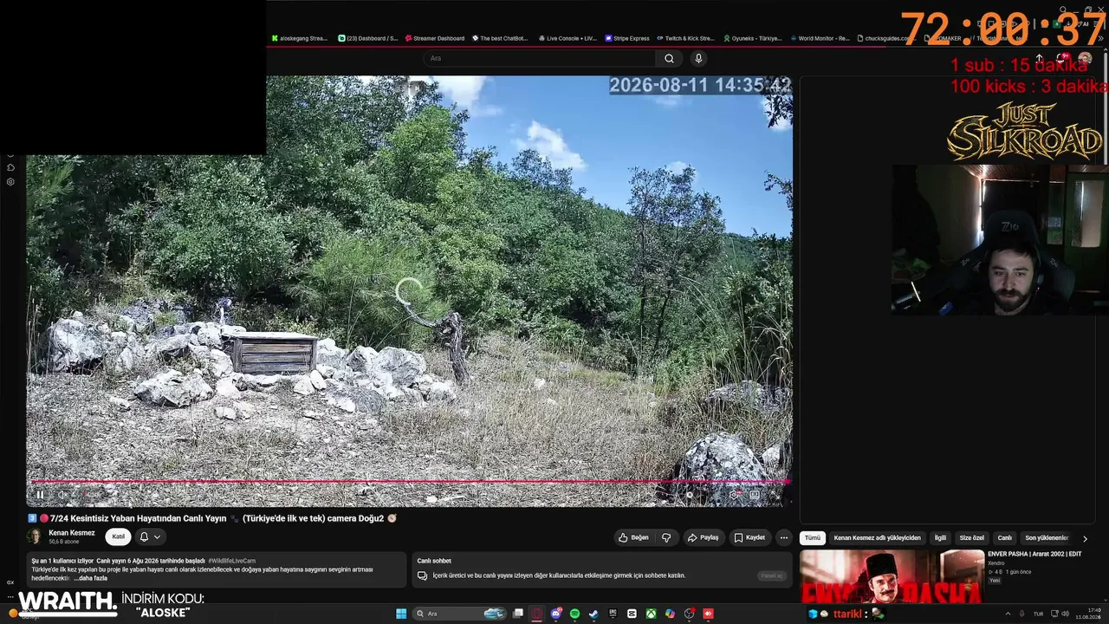Open the 'Stripe Express' bookmark
Screen dimensions: 1109x624
click(x=628, y=38)
